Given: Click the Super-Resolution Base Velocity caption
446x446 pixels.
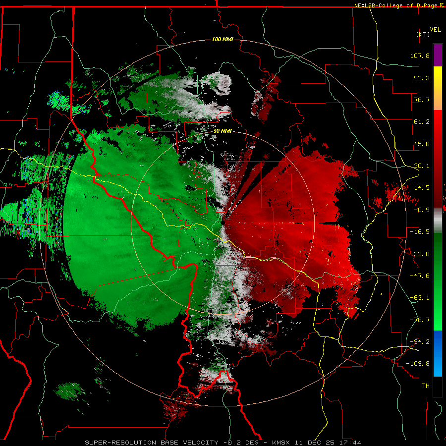Looking at the screenshot, I should click(x=223, y=443).
